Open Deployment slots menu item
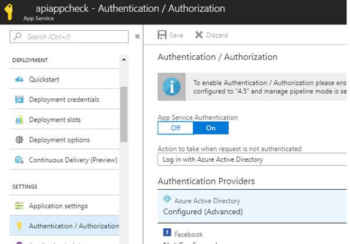The width and height of the screenshot is (350, 244). coord(65,119)
